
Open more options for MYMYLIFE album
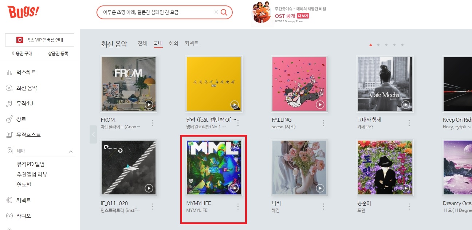[x=238, y=206]
